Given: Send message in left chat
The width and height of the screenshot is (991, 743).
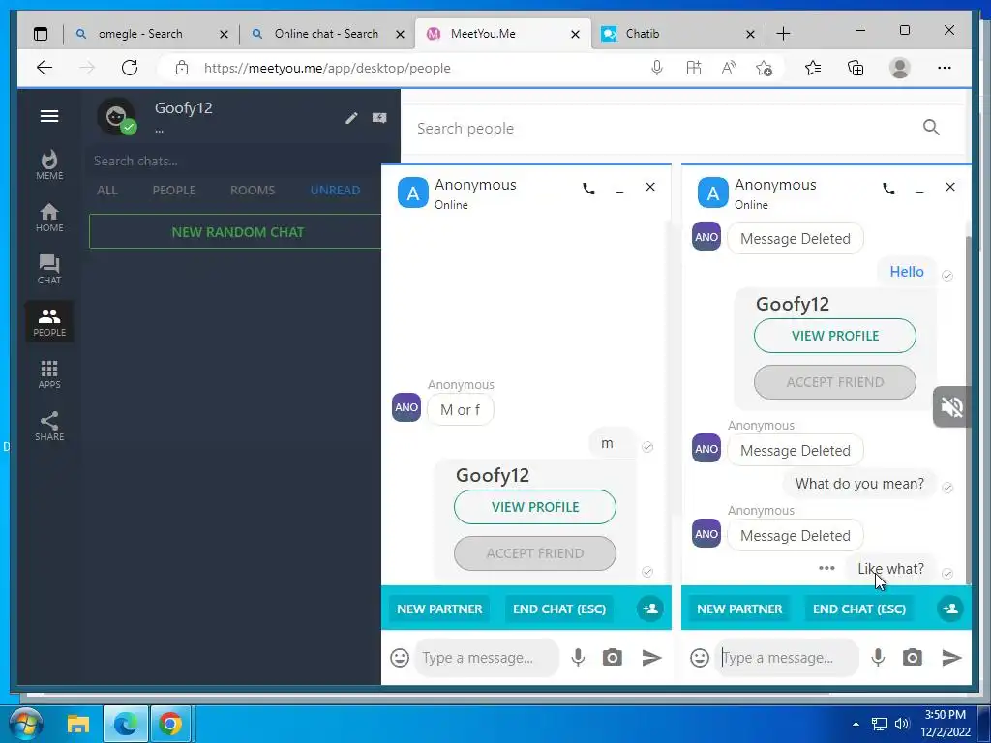Looking at the screenshot, I should pyautogui.click(x=651, y=658).
